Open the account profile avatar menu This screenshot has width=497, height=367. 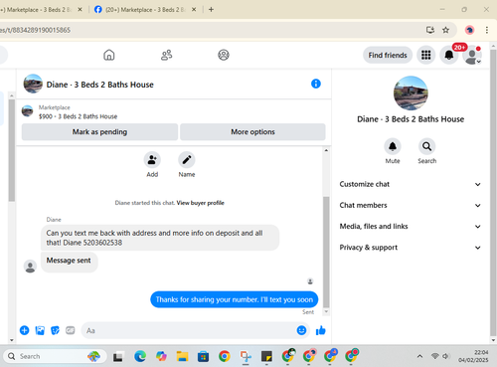pyautogui.click(x=472, y=56)
